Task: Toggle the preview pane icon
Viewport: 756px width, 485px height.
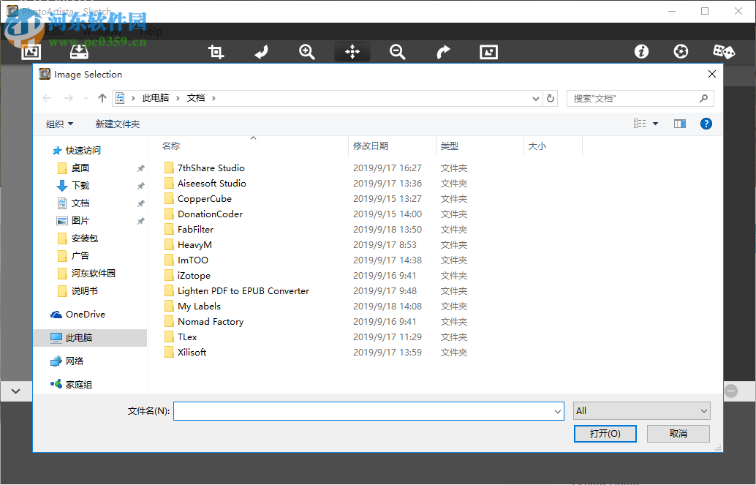Action: (x=680, y=124)
